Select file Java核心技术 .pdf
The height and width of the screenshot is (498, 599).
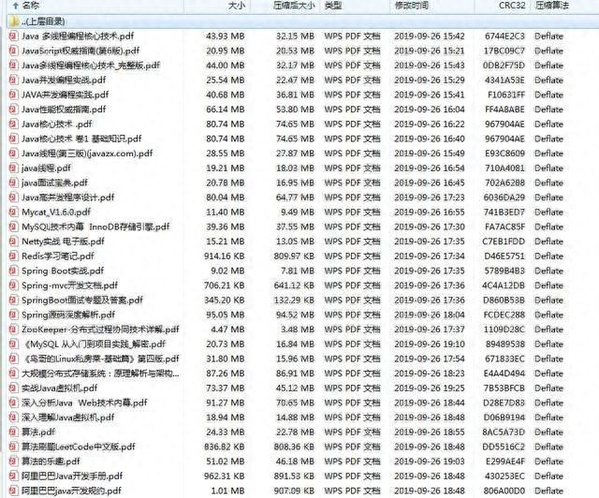pyautogui.click(x=57, y=124)
